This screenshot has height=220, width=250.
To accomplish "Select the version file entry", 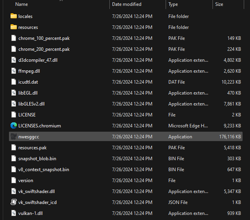I will click(26, 181).
